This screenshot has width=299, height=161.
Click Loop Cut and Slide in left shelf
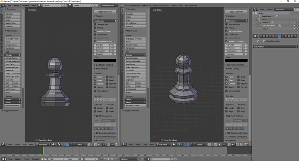[x=13, y=73]
